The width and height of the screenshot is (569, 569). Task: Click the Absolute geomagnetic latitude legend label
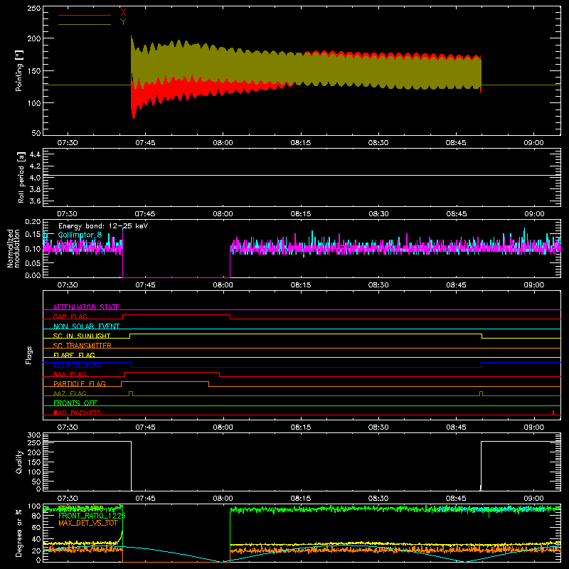pos(492,509)
